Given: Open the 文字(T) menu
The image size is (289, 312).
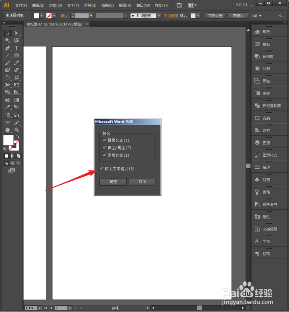Looking at the screenshot, I should (73, 5).
